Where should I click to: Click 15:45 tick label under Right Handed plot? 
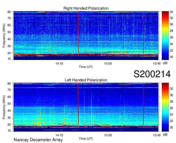[x=157, y=63]
